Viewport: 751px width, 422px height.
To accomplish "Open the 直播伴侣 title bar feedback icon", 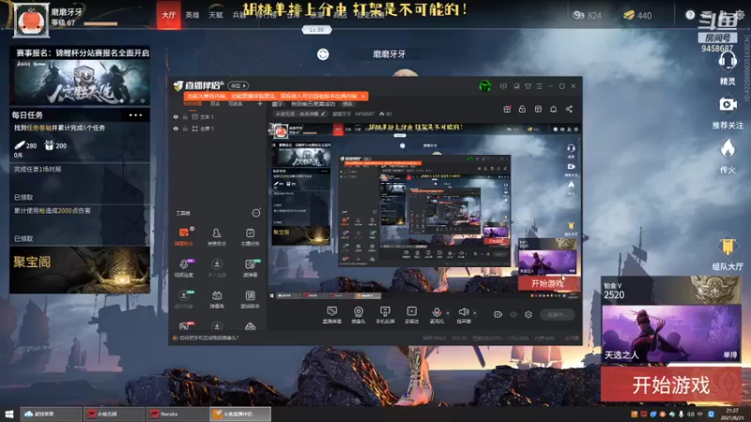I will point(503,86).
